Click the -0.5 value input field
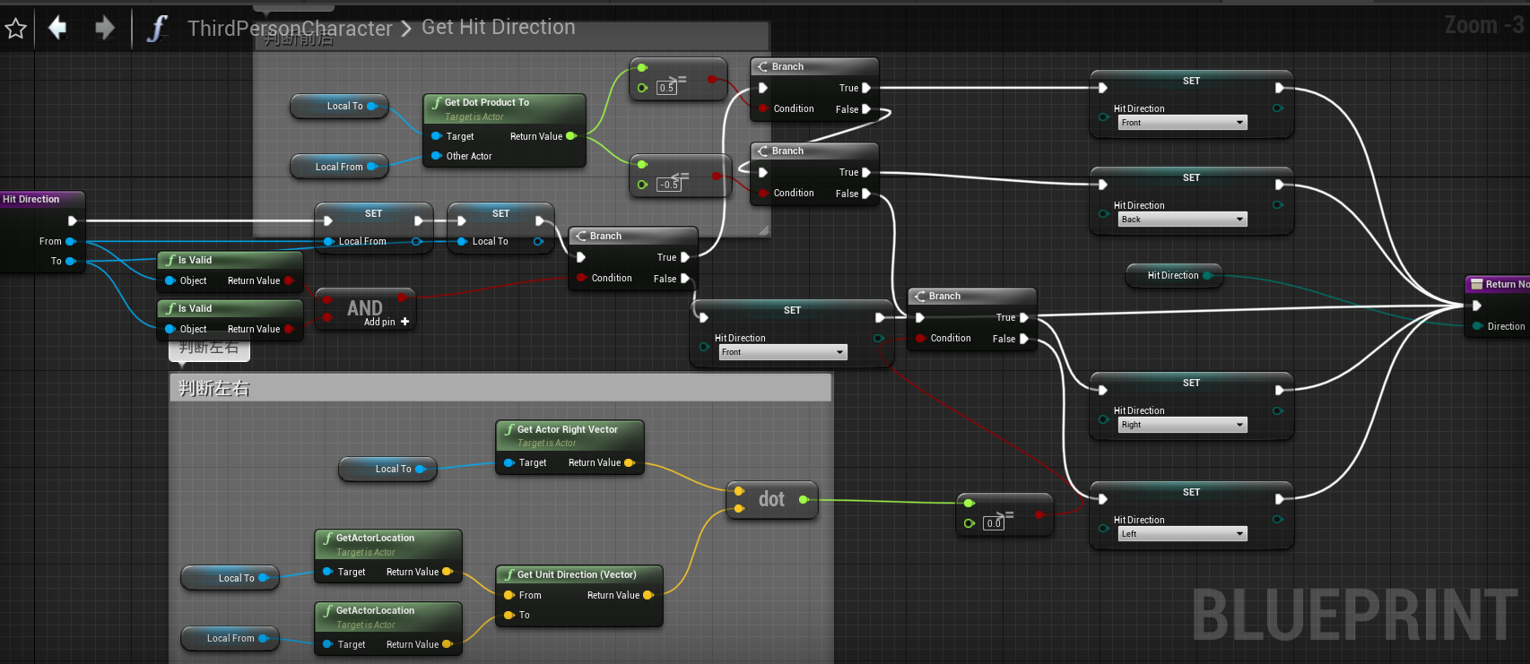Viewport: 1530px width, 664px height. pos(669,185)
